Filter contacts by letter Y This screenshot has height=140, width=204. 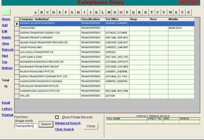182,12
